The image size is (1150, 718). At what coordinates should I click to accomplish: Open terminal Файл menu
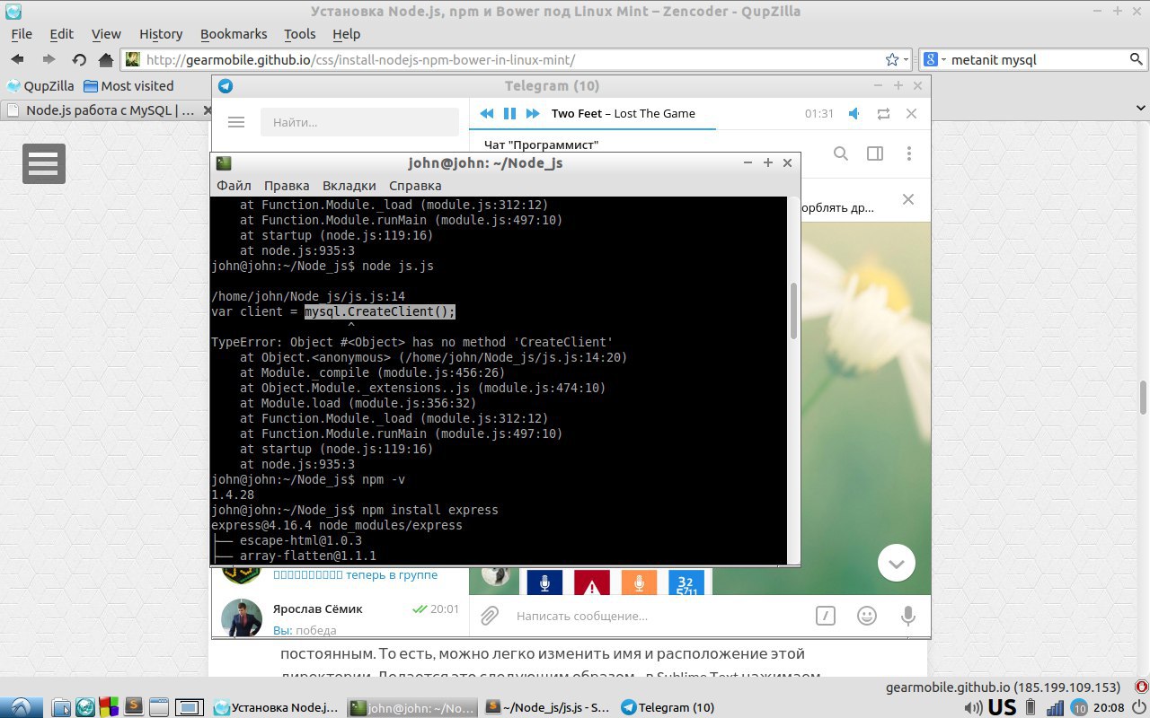[x=234, y=186]
